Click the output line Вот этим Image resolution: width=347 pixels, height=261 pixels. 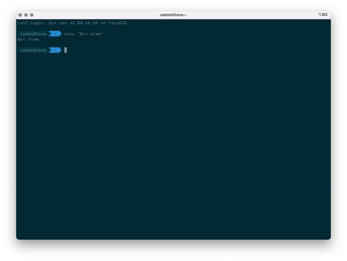(x=28, y=40)
